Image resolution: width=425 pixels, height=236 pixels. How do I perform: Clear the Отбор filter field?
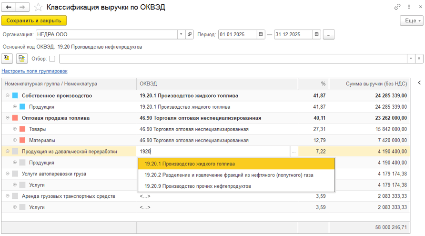[x=419, y=59]
